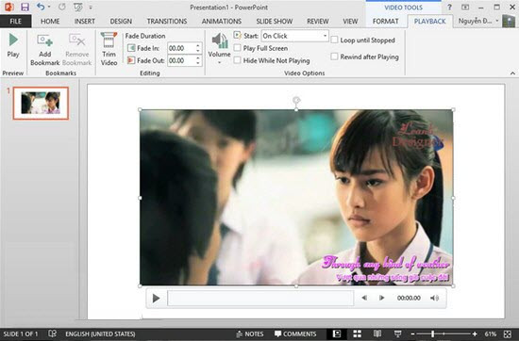Enable Play Full Screen checkbox
This screenshot has width=519, height=341.
click(237, 48)
